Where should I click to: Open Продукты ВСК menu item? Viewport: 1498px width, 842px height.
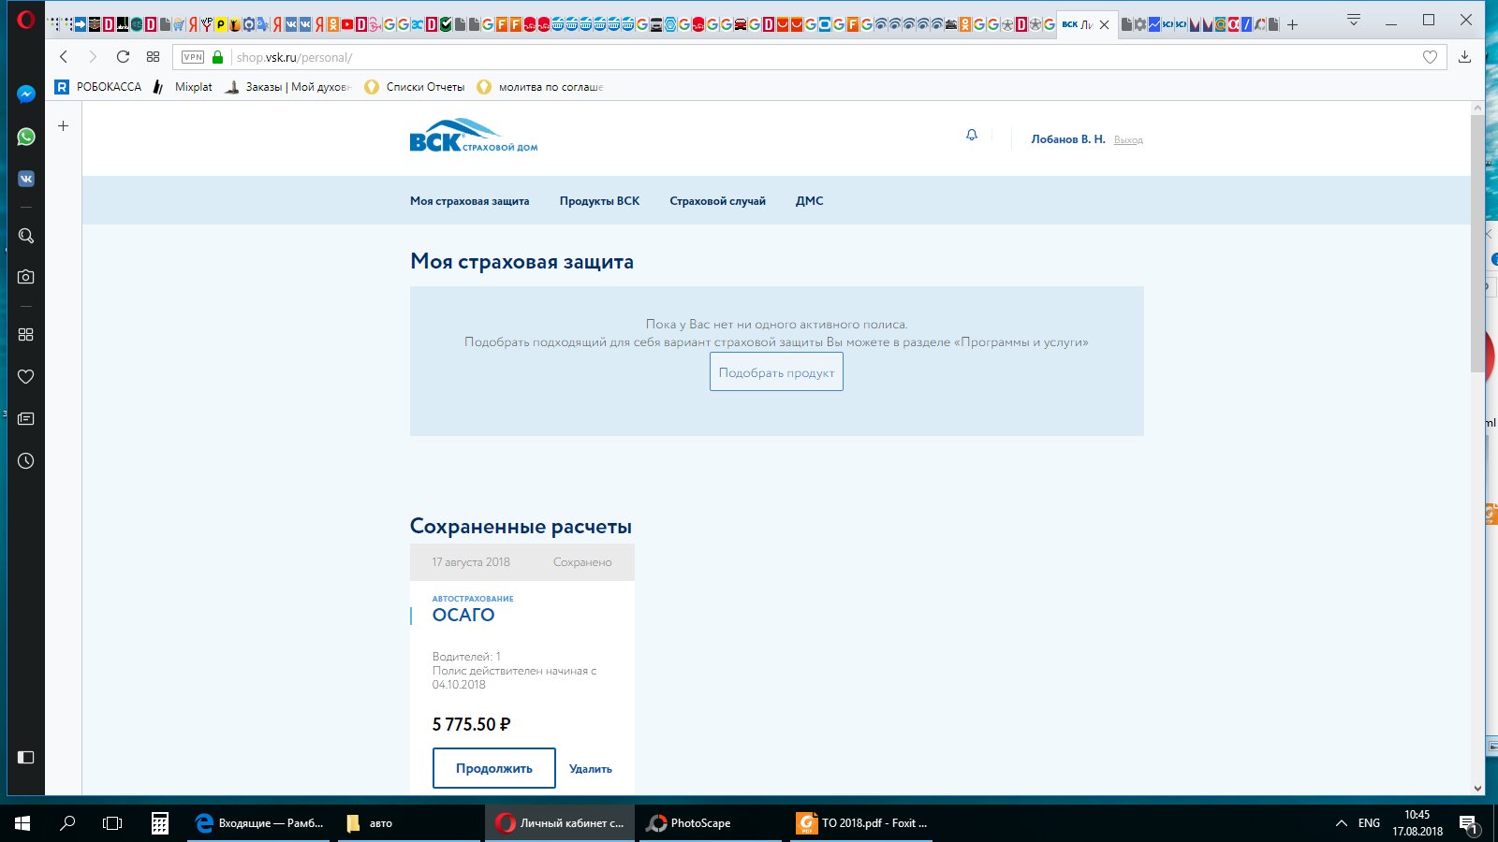[600, 201]
